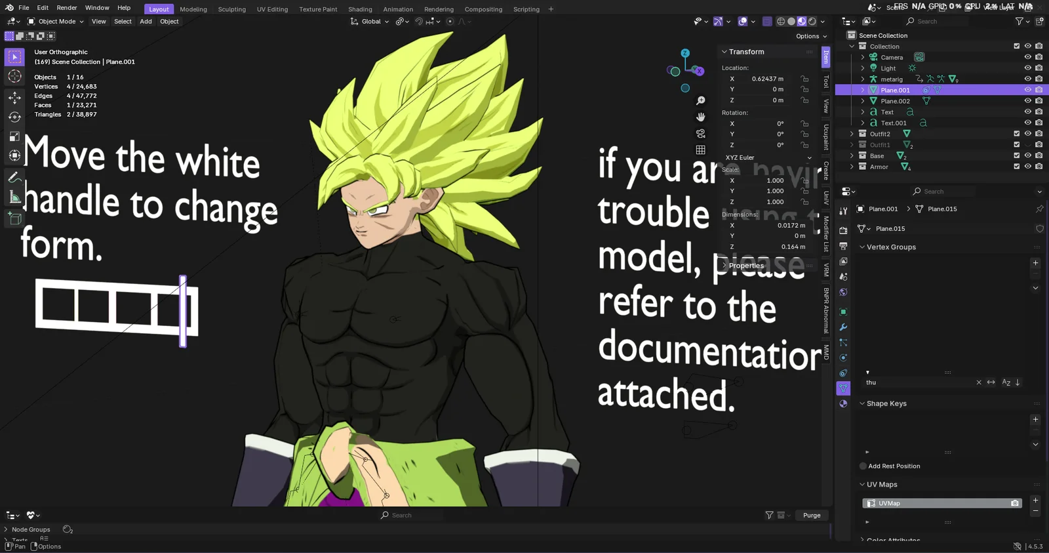Expand the metarig object row
This screenshot has height=553, width=1049.
tap(863, 79)
